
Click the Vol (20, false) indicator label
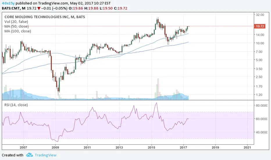click(x=16, y=22)
